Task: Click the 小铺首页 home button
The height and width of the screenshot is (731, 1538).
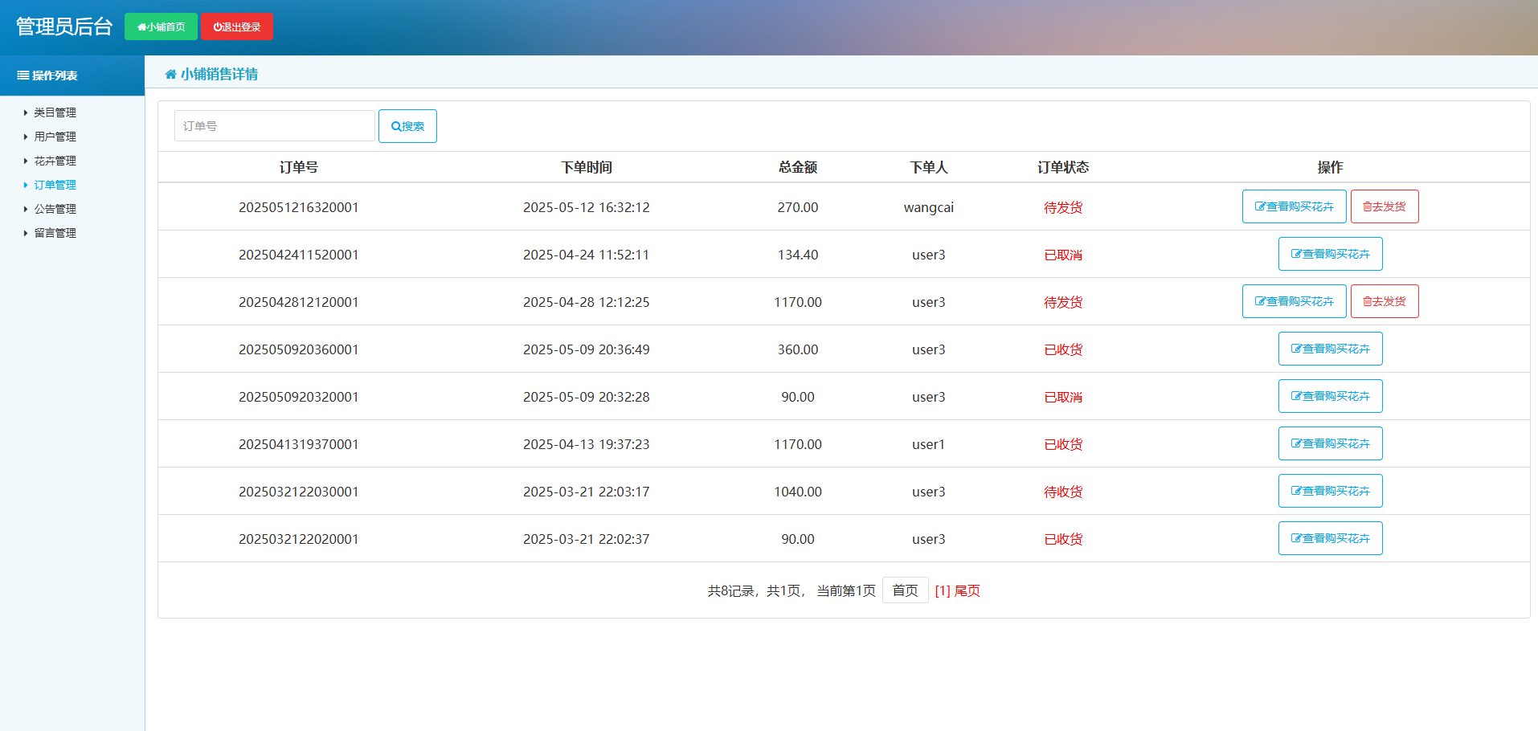Action: tap(161, 27)
